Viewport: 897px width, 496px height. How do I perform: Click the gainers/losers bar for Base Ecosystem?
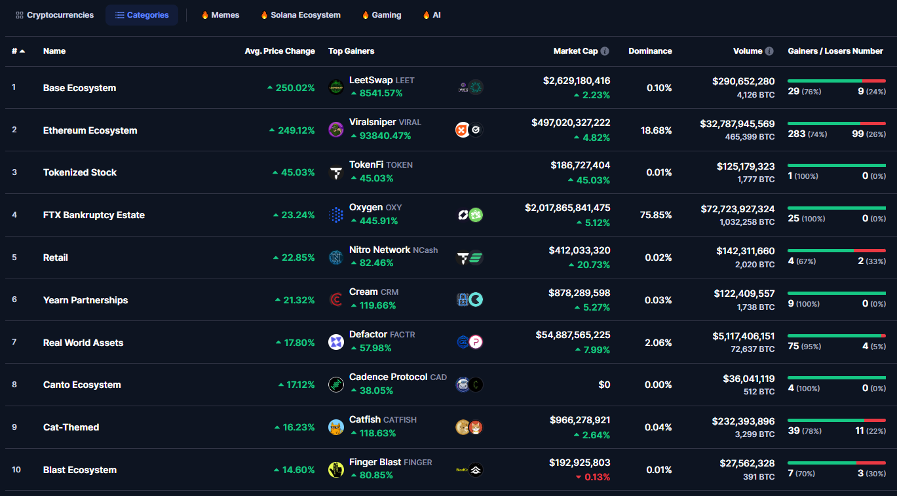[x=837, y=81]
